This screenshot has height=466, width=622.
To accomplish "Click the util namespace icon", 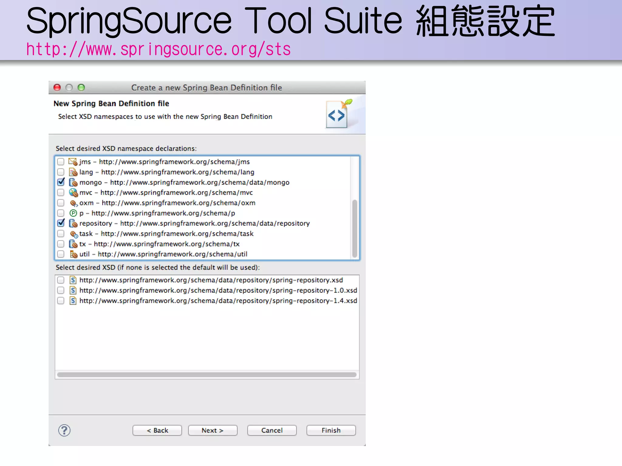I will [73, 254].
